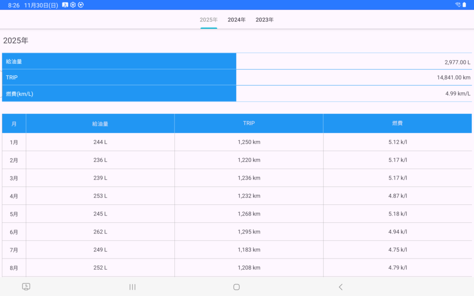Click the TRIP column header in monthly table

[249, 123]
